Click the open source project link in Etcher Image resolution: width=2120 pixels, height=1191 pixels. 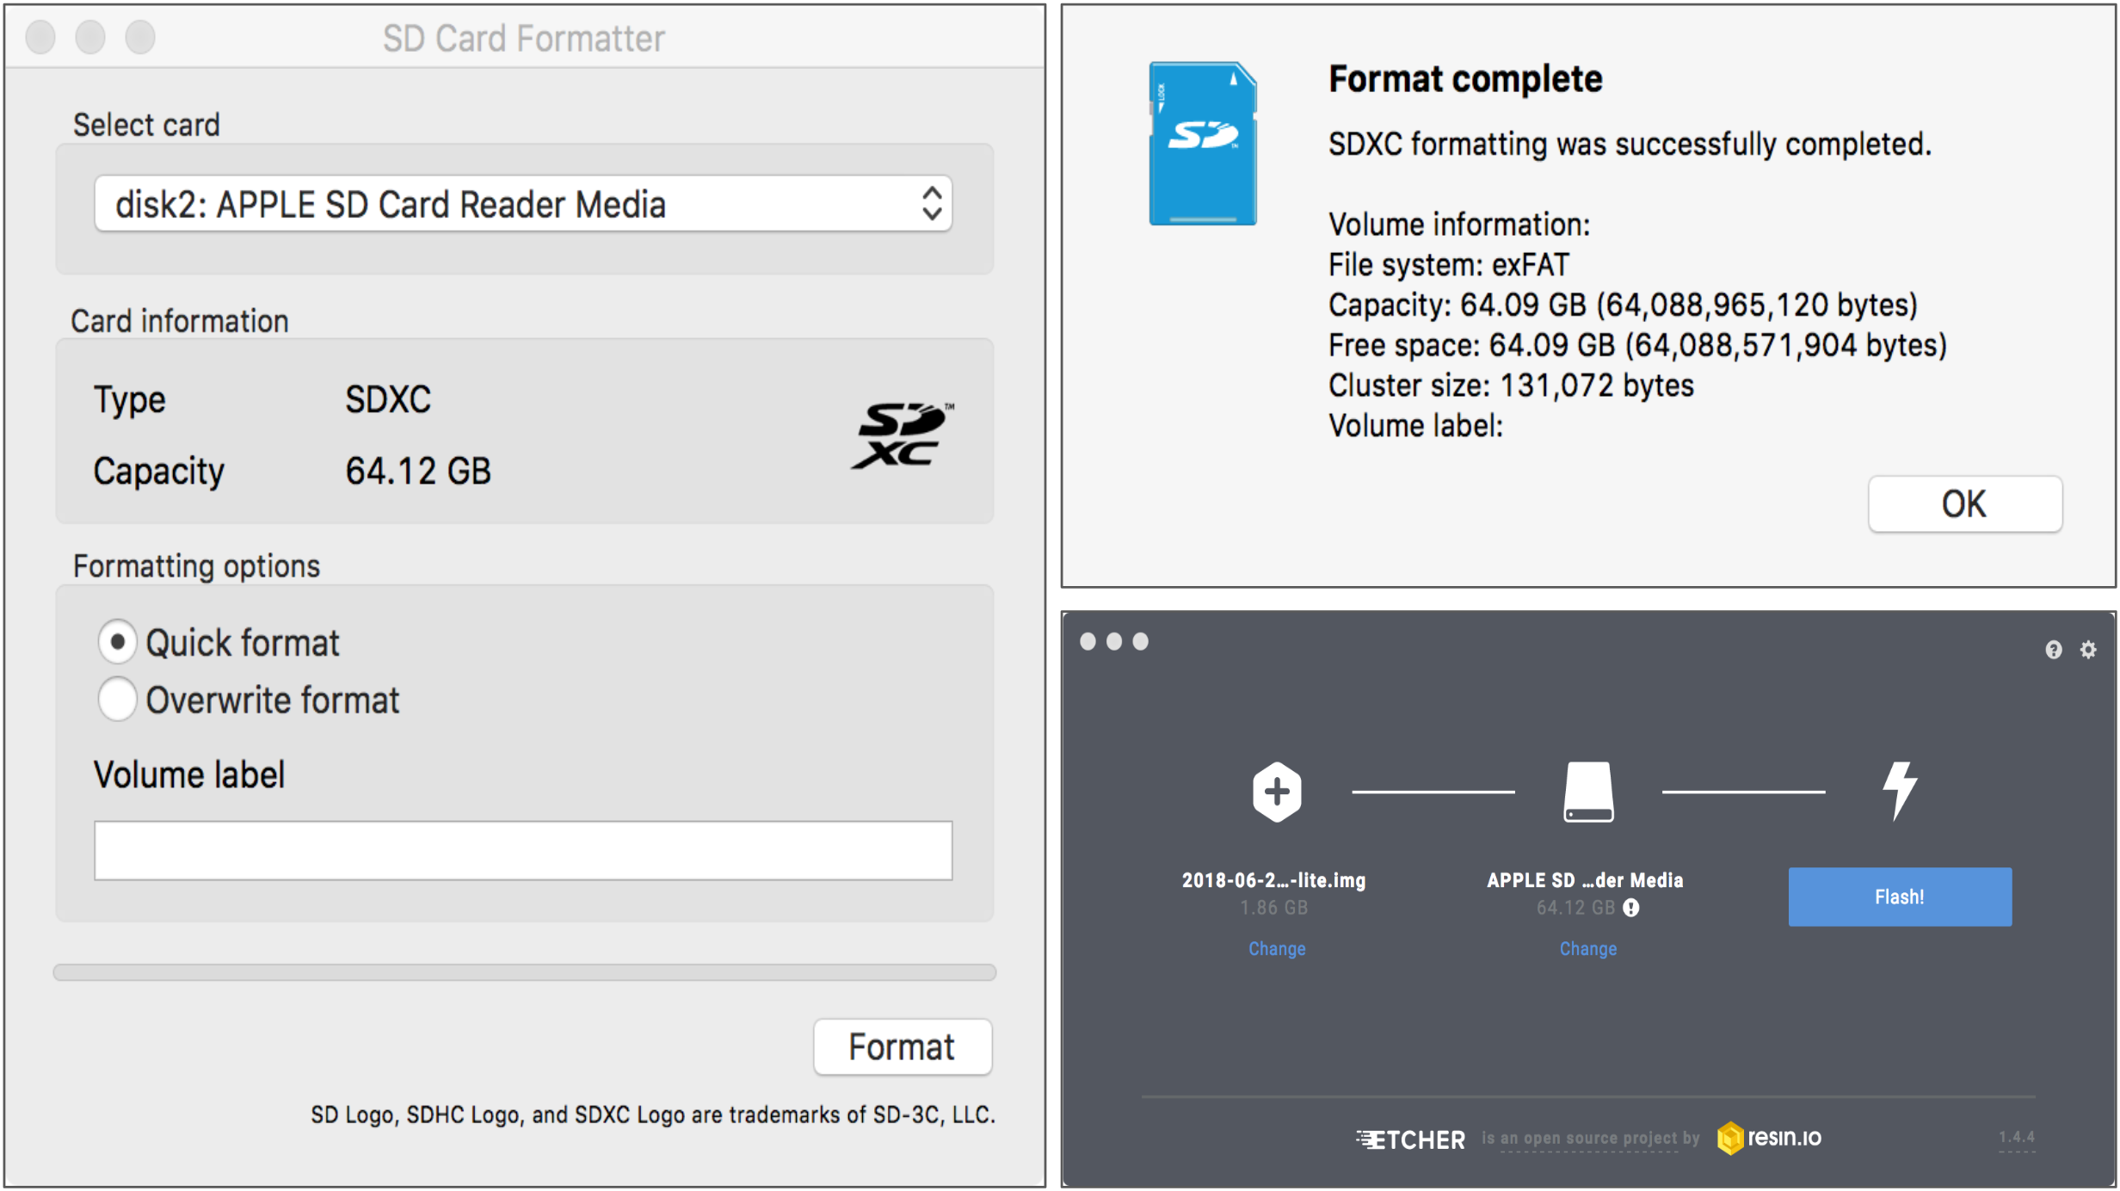[x=1590, y=1139]
